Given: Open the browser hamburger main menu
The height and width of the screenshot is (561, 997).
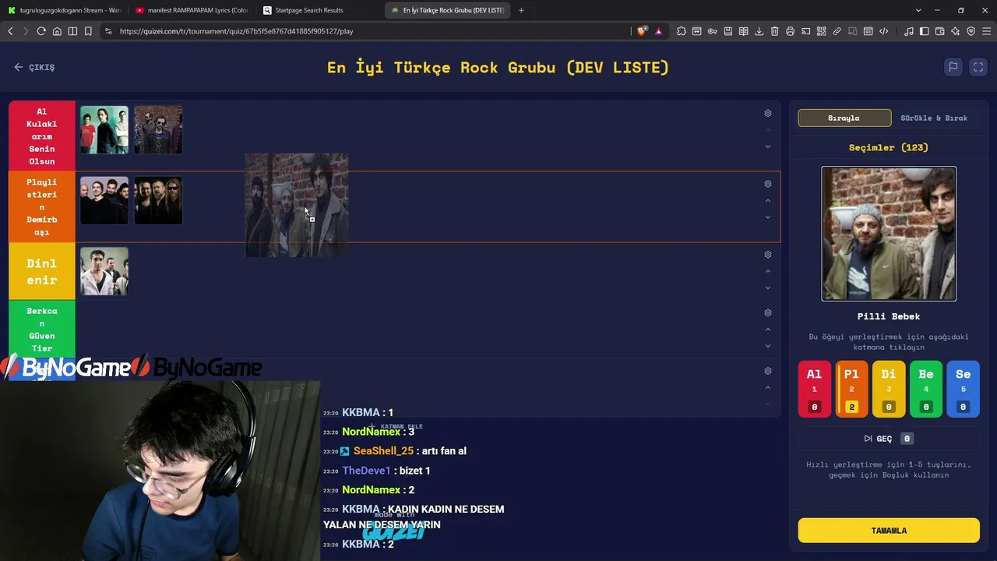Looking at the screenshot, I should coord(987,31).
